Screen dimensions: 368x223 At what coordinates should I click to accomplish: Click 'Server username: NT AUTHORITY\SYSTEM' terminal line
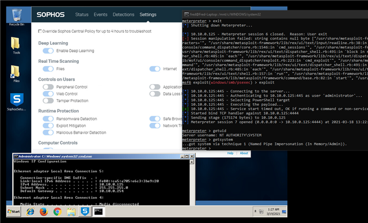(x=222, y=135)
